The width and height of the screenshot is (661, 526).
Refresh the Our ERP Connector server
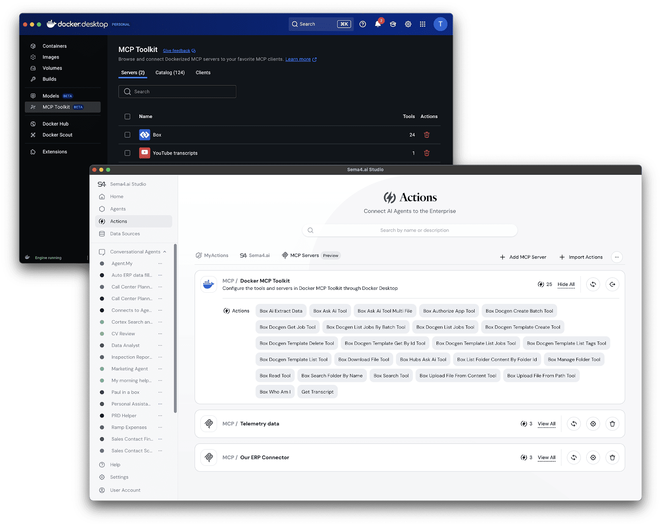(574, 457)
